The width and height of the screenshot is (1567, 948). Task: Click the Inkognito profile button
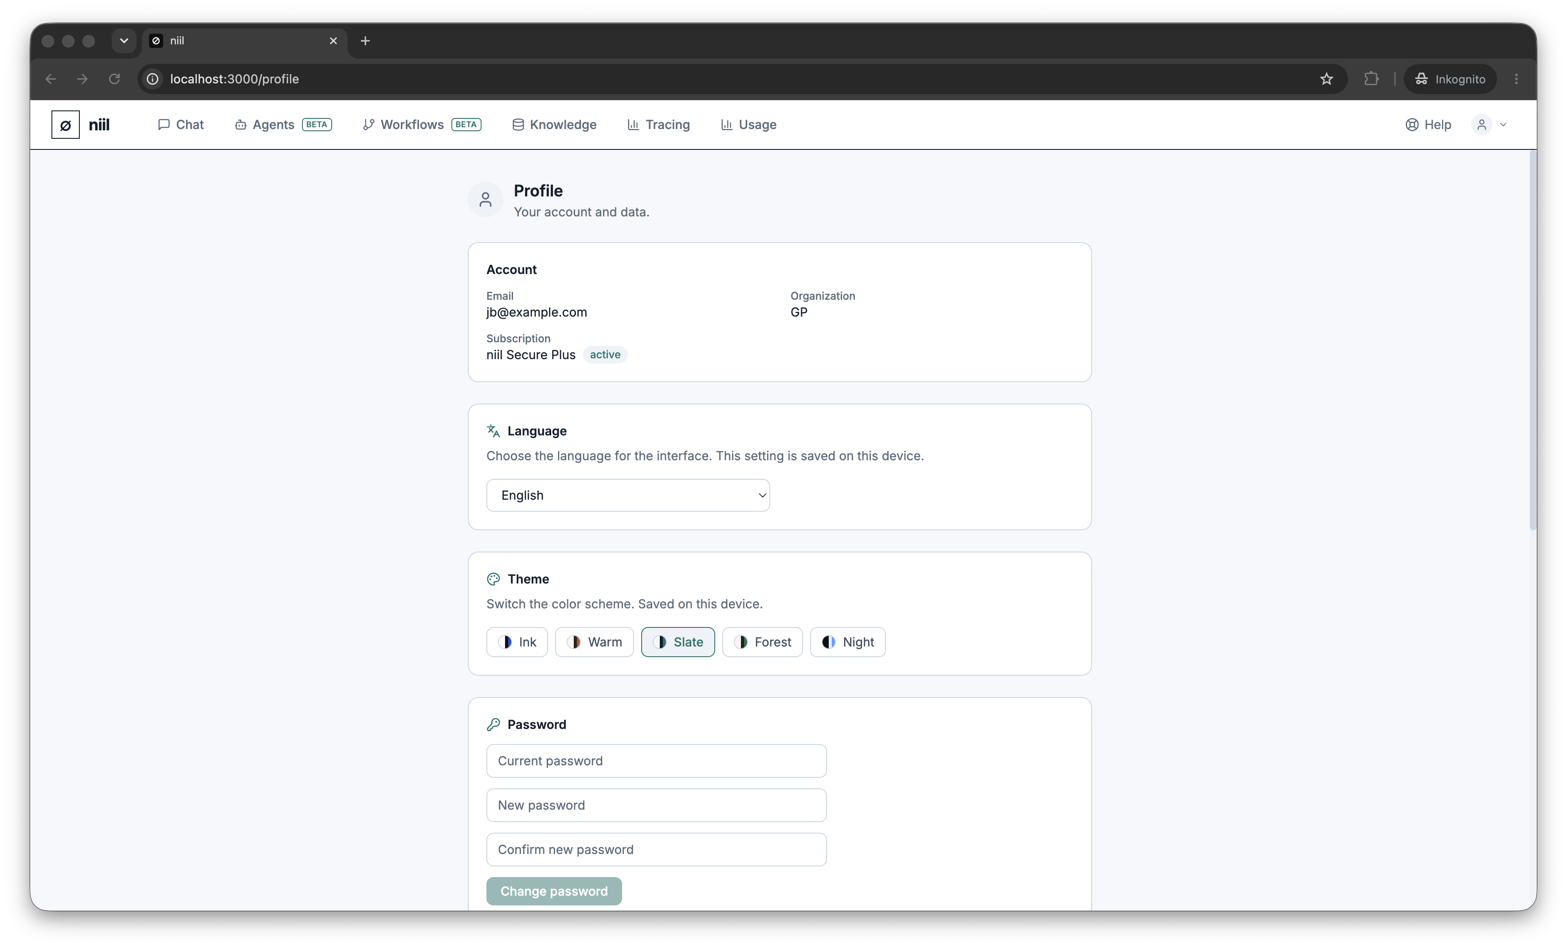(1450, 79)
